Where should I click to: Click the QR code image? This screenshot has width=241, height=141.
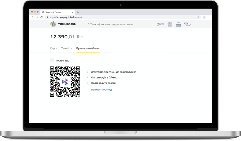[x=65, y=82]
